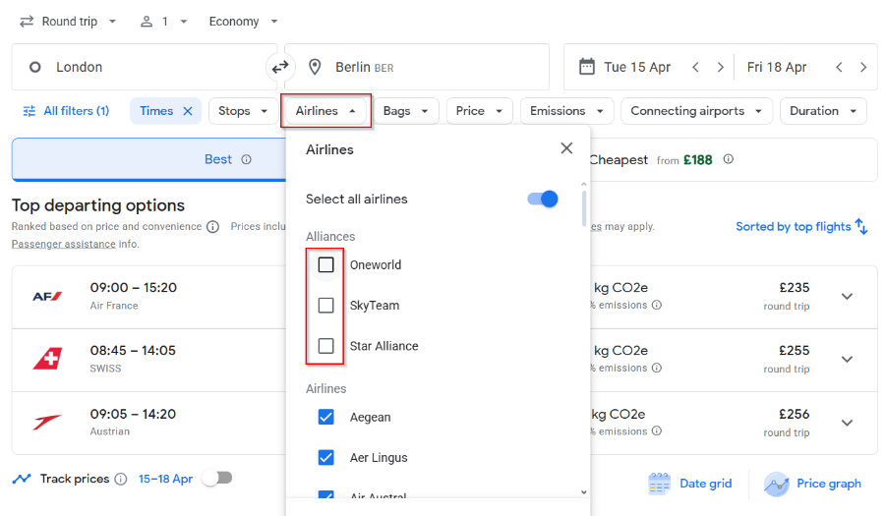Show emissions info for Air France flight
The height and width of the screenshot is (516, 885).
coord(657,305)
